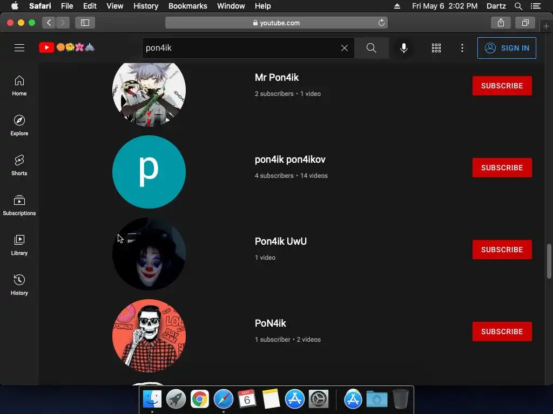Open History in the sidebar

pos(19,285)
